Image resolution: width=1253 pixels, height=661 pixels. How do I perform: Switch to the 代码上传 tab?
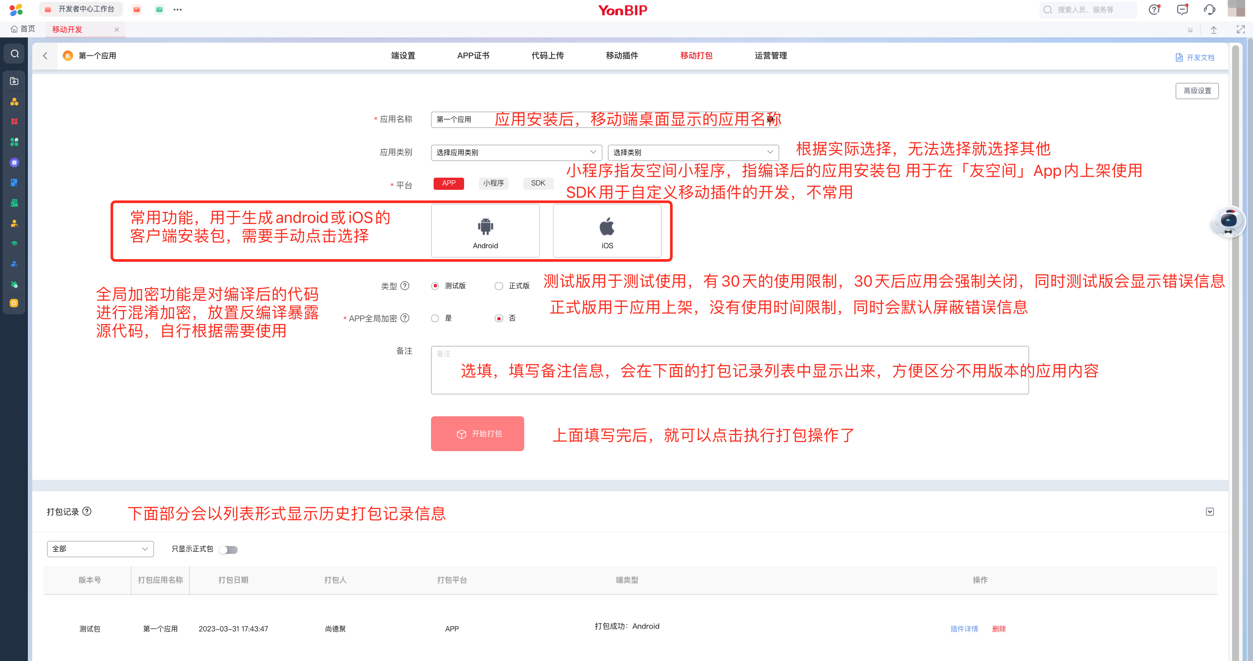tap(547, 55)
